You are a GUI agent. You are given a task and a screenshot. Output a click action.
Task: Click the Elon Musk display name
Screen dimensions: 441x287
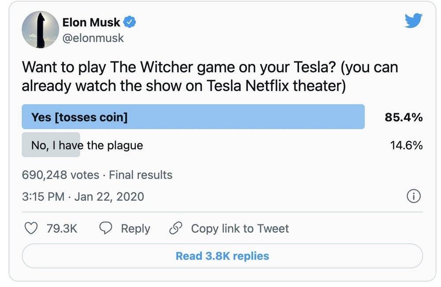click(x=91, y=22)
